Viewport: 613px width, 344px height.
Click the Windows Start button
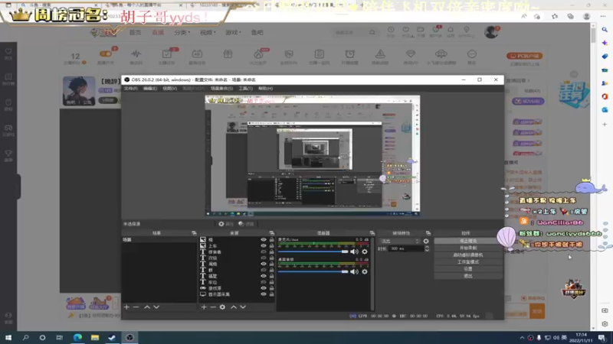(8, 337)
